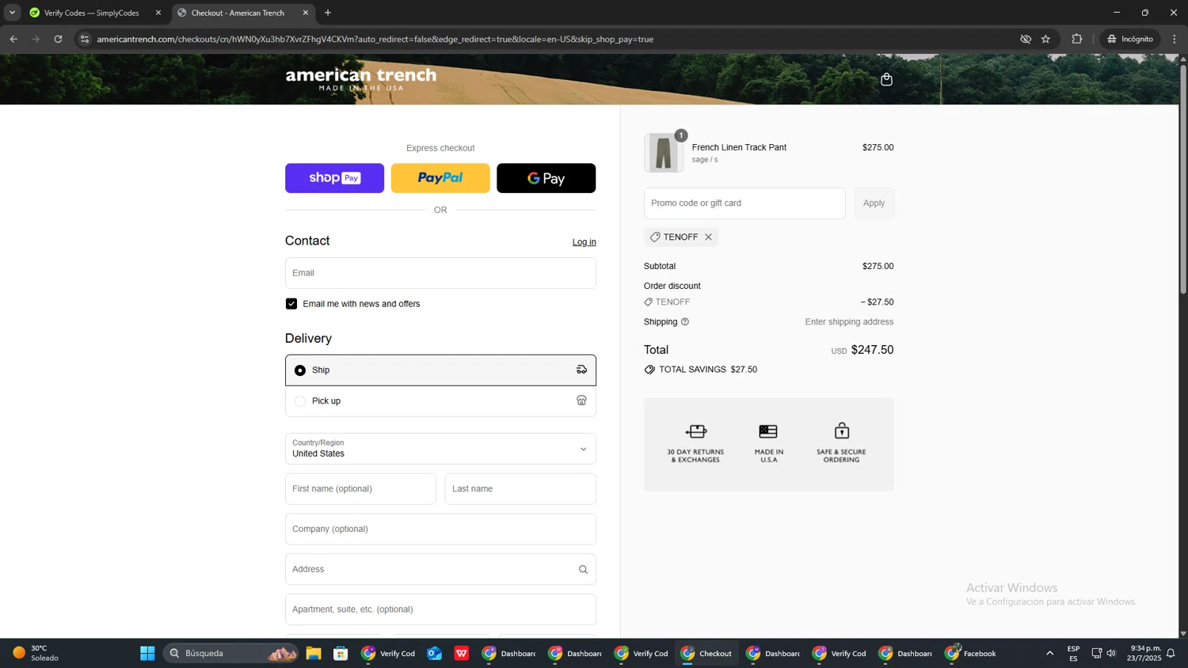Click the 'Enter shipping address' text
Image resolution: width=1188 pixels, height=668 pixels.
click(x=849, y=322)
